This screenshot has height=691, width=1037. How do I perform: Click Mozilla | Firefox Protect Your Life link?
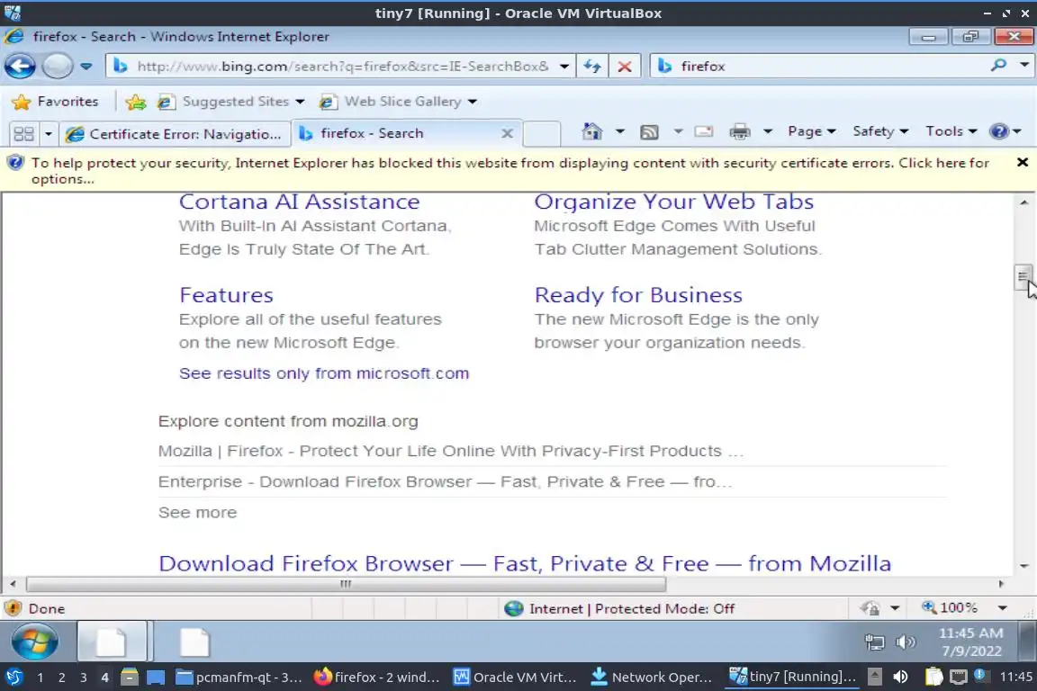(x=451, y=451)
